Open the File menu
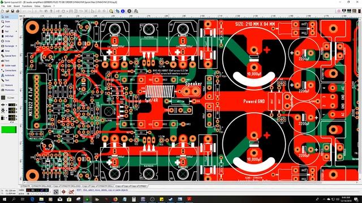 tap(3, 6)
